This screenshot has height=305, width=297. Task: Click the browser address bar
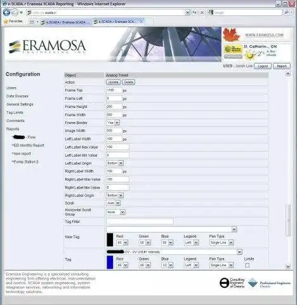(x=106, y=13)
